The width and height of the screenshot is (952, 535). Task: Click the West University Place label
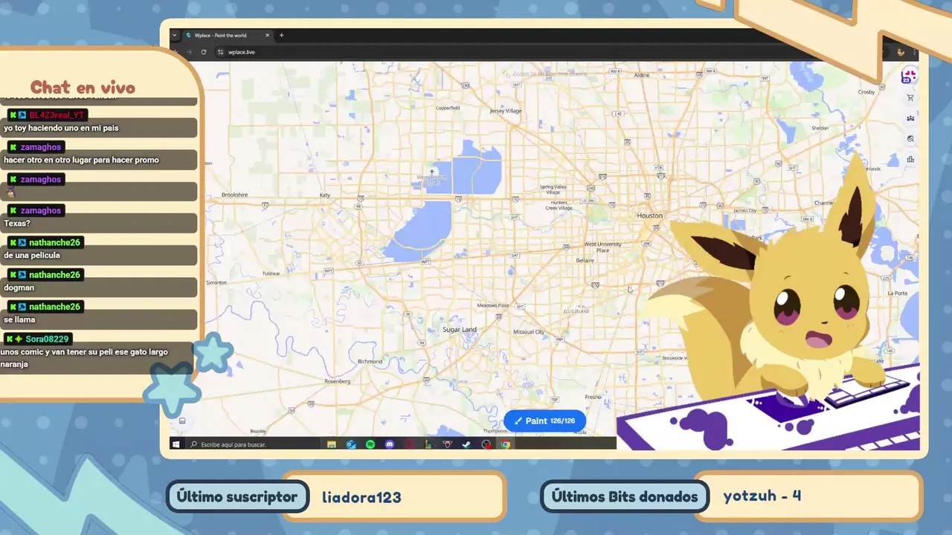pos(602,247)
